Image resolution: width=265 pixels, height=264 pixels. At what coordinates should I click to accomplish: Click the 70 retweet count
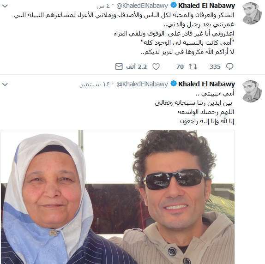click(x=180, y=67)
